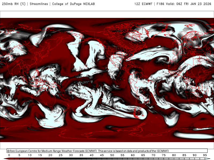Screen dimensions: 214x160
Task: Click the '50' value on humidity scale
Action: [x=112, y=155]
